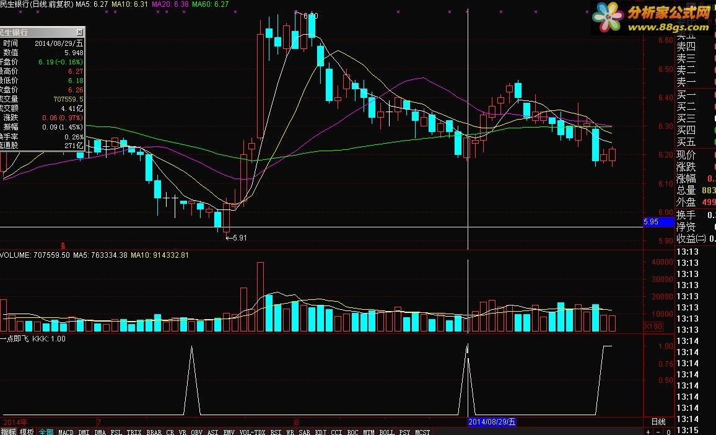Select the TRIX indicator tab
The image size is (716, 435).
pyautogui.click(x=134, y=432)
